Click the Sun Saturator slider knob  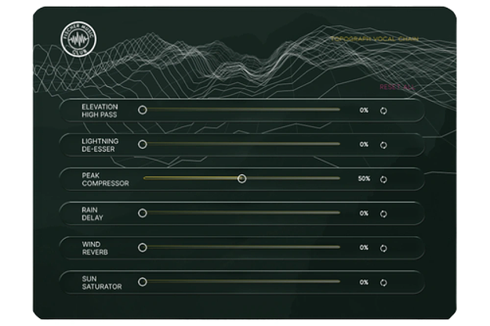pyautogui.click(x=143, y=282)
